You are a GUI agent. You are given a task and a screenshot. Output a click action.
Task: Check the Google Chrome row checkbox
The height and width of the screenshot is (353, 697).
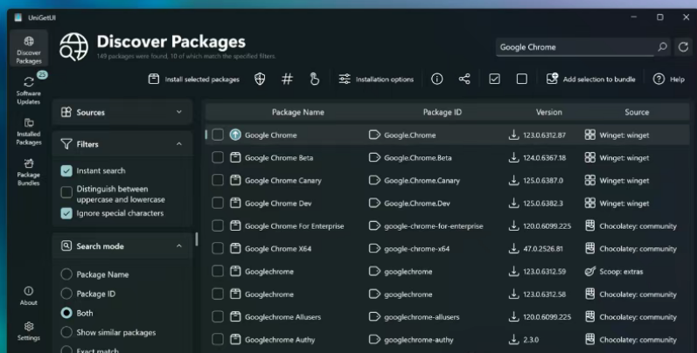[218, 135]
